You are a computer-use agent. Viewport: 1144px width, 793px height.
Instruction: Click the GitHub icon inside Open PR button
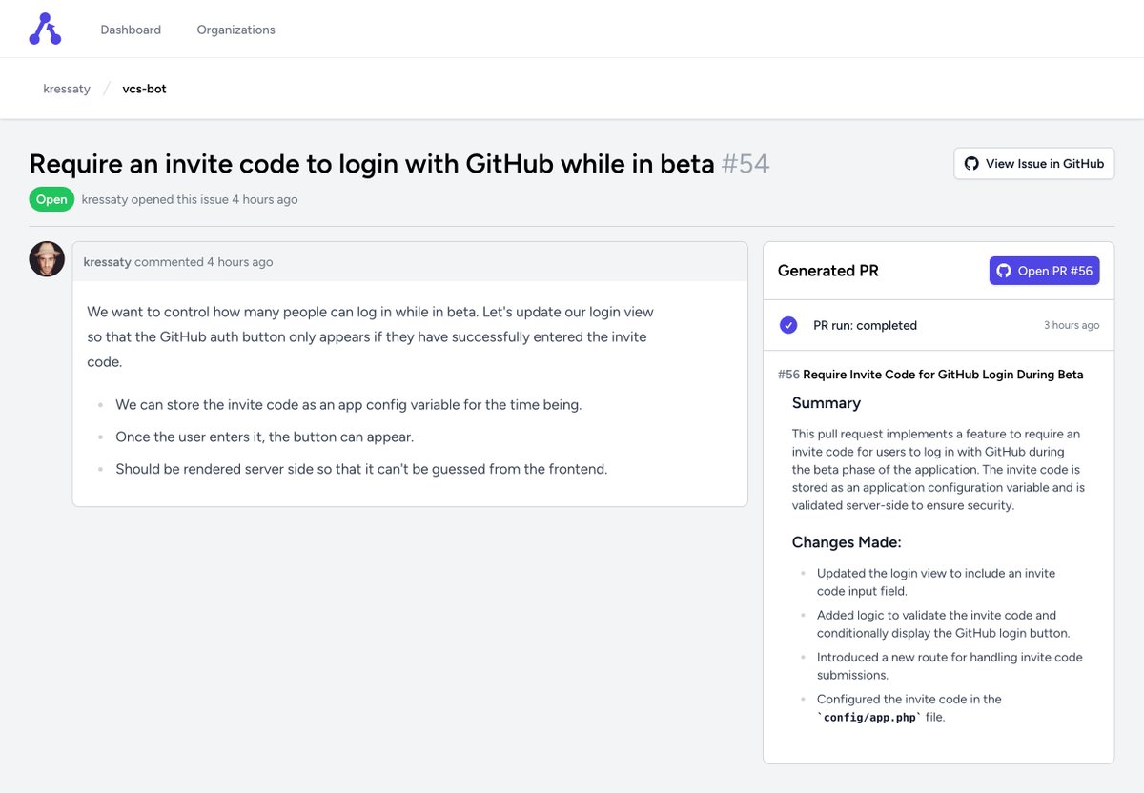pos(1002,271)
